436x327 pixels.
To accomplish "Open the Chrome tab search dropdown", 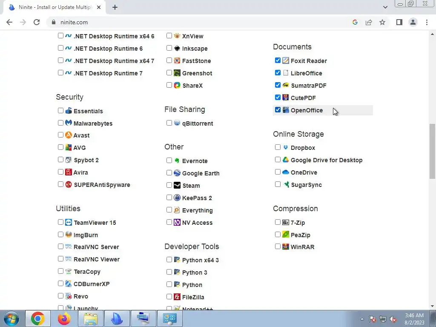I will (x=385, y=7).
